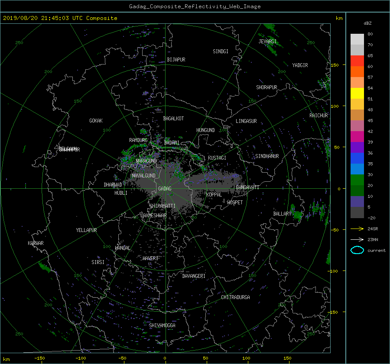Click the GANGAVATI town label
390x364 pixels.
coord(247,187)
